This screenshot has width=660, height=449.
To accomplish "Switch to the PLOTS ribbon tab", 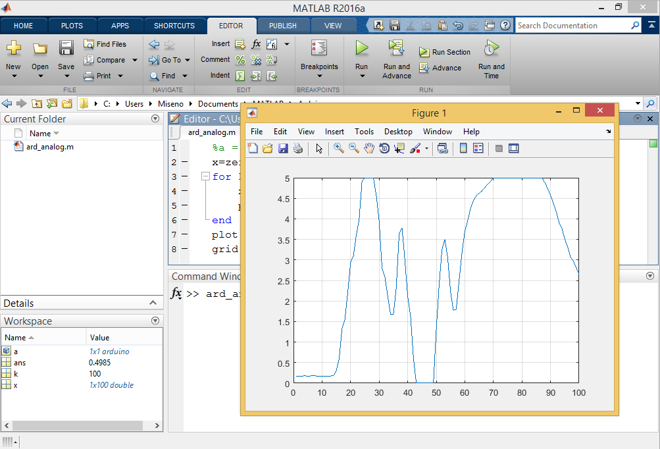I will point(72,26).
